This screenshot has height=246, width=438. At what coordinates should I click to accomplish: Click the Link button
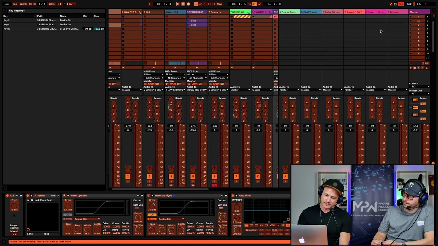coord(7,4)
